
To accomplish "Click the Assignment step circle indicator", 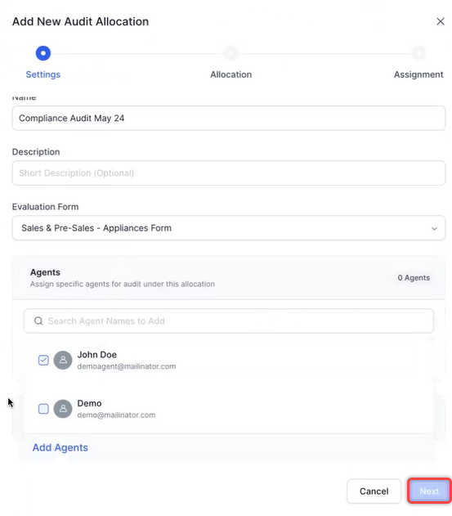I will tap(418, 53).
